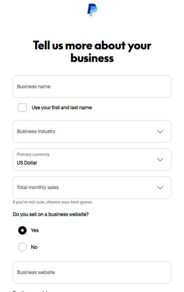Click the small "Primary currency" field label

33,154
